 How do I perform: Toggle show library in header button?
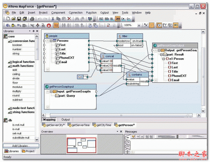[x=170, y=25]
